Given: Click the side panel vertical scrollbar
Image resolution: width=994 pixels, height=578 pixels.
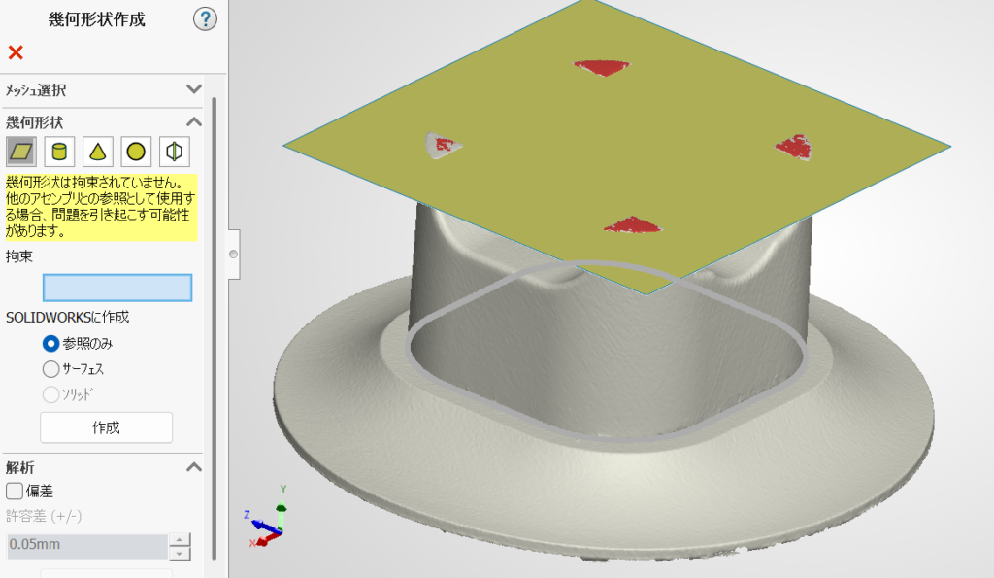Looking at the screenshot, I should [215, 321].
